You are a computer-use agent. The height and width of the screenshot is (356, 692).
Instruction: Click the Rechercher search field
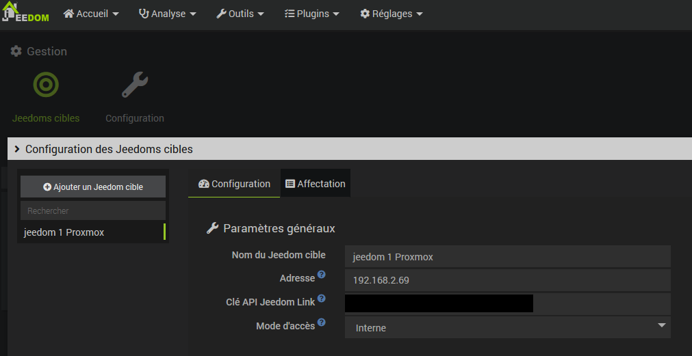pyautogui.click(x=93, y=210)
